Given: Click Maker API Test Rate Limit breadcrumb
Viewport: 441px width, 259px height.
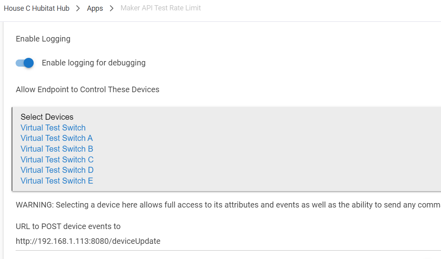Looking at the screenshot, I should [x=161, y=8].
